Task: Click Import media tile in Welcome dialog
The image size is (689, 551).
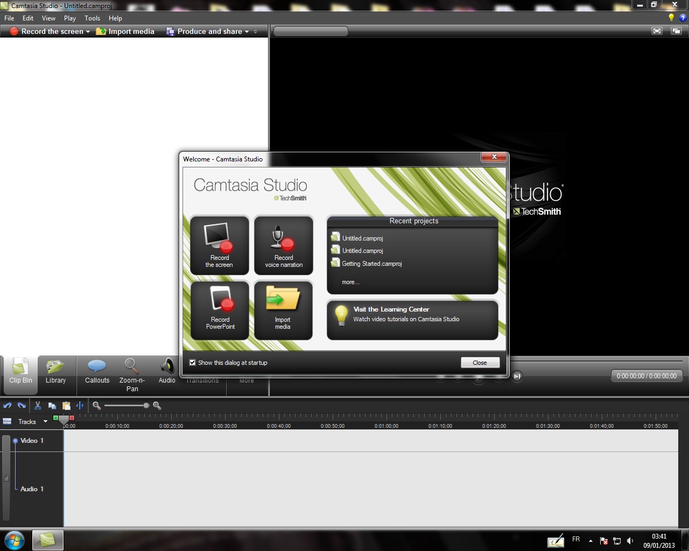Action: click(x=284, y=310)
